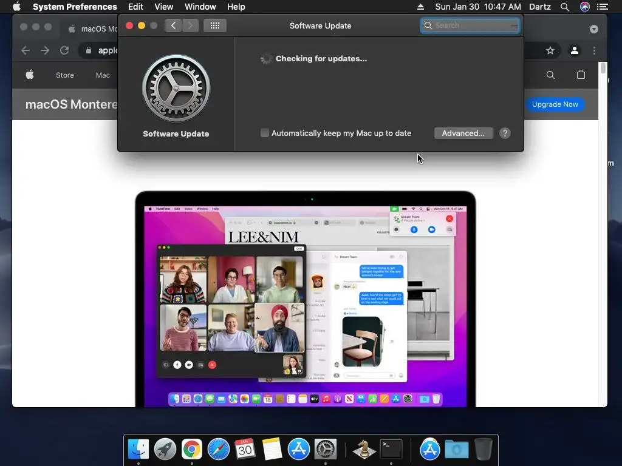Click the Software Update gear icon
622x466 pixels.
pos(176,89)
